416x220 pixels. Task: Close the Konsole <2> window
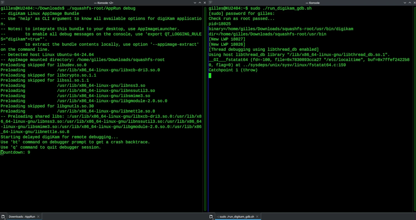pos(204,2)
